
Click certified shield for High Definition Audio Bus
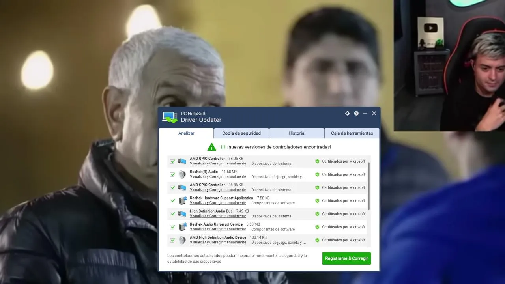point(317,214)
